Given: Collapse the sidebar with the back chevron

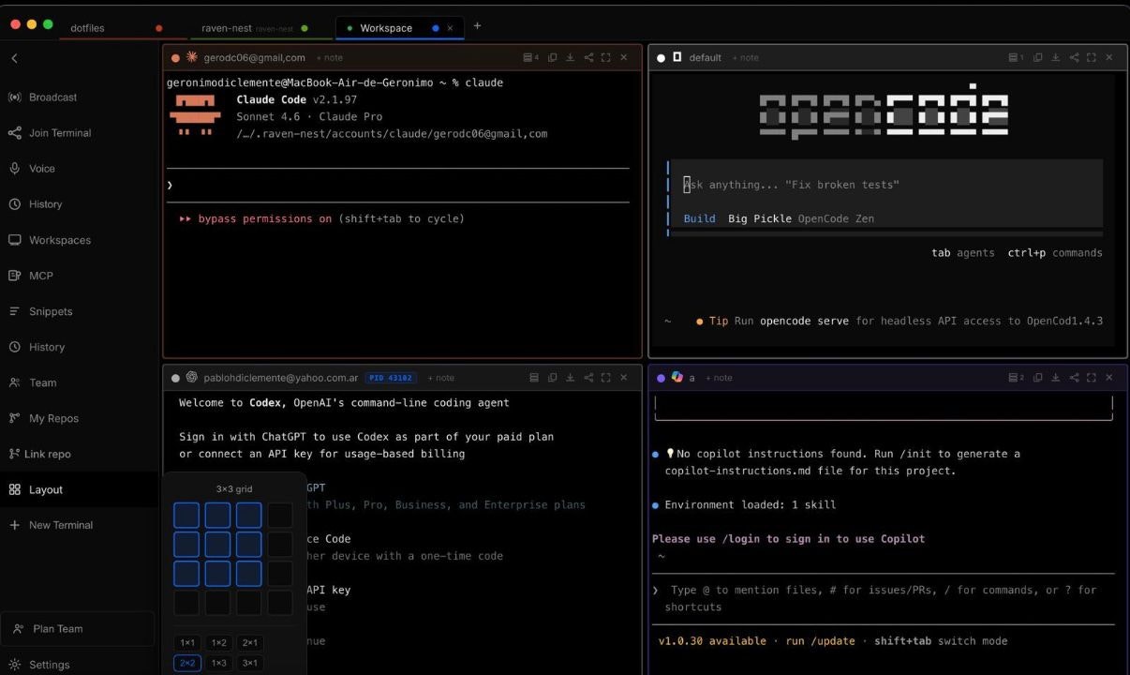Looking at the screenshot, I should coord(14,59).
